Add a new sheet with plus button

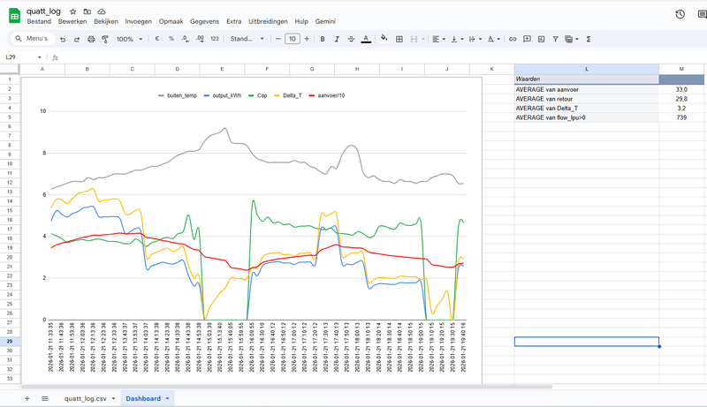click(x=27, y=398)
